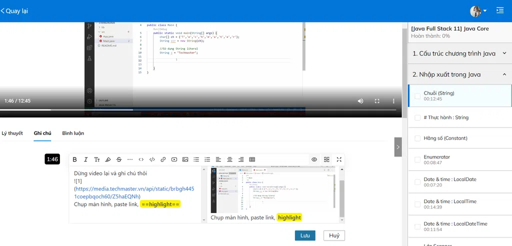The height and width of the screenshot is (246, 512).
Task: Open the # Thực hành : String lesson
Action: pyautogui.click(x=446, y=117)
